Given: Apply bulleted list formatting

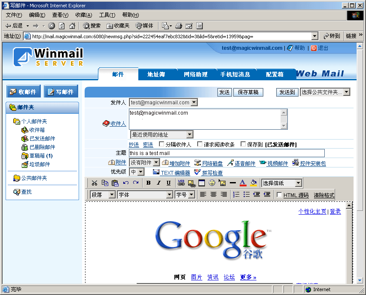Looking at the screenshot, I should (x=247, y=195).
